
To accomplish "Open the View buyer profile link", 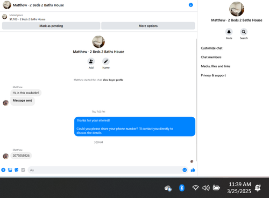I will tap(113, 80).
